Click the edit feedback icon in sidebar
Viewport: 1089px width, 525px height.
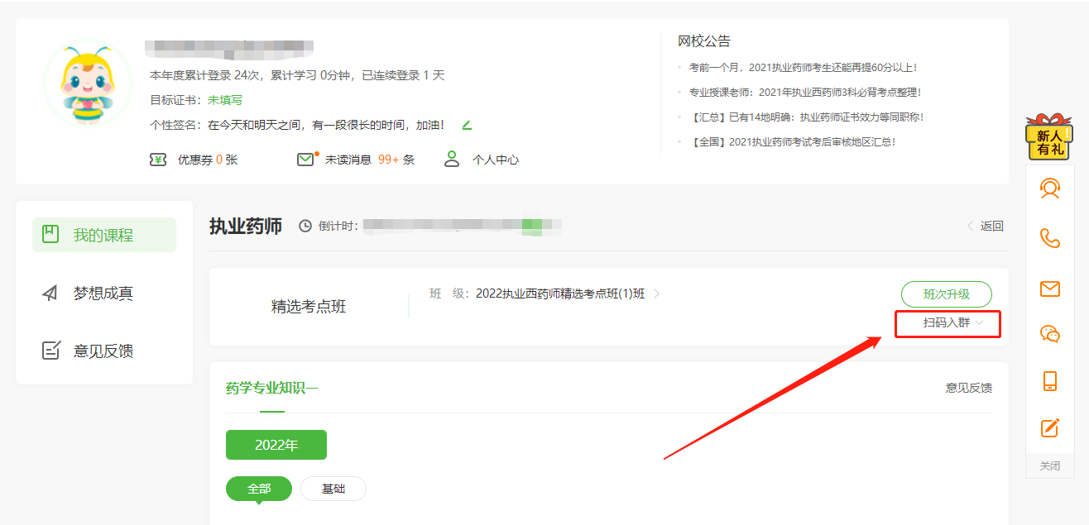pos(1049,427)
